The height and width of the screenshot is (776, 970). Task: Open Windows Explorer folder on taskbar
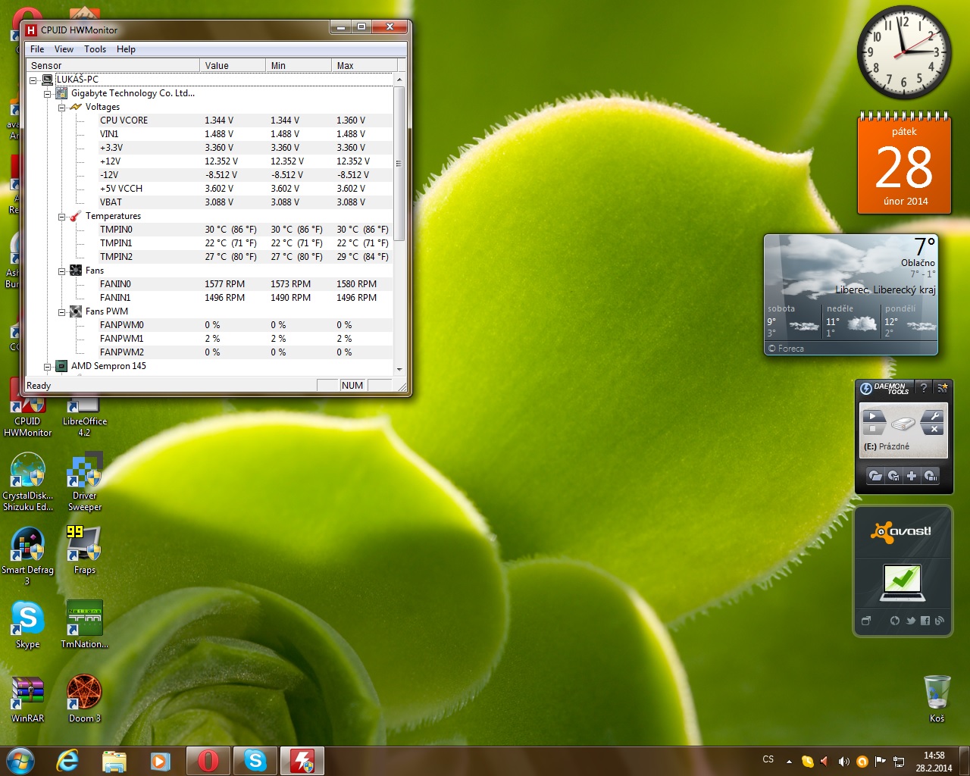click(114, 760)
